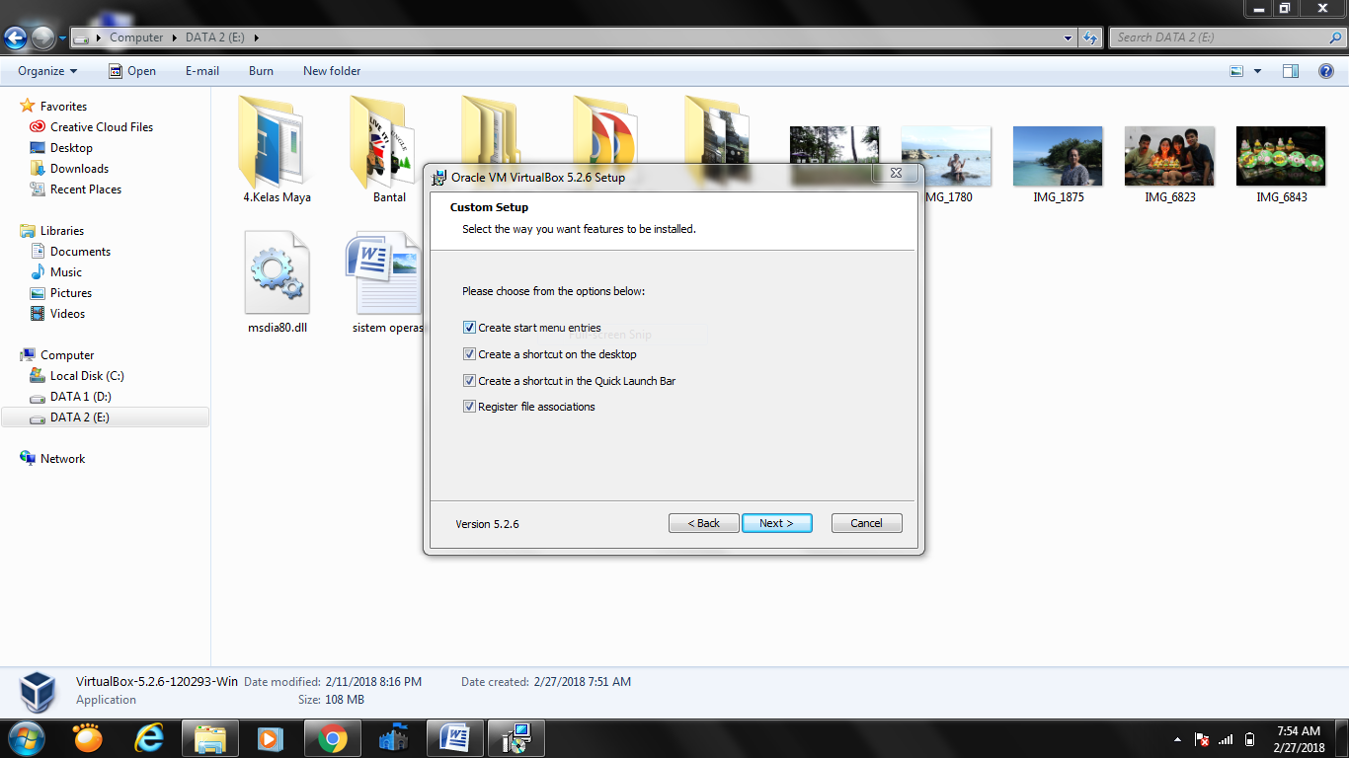Open Music library
The height and width of the screenshot is (758, 1349).
pos(66,272)
